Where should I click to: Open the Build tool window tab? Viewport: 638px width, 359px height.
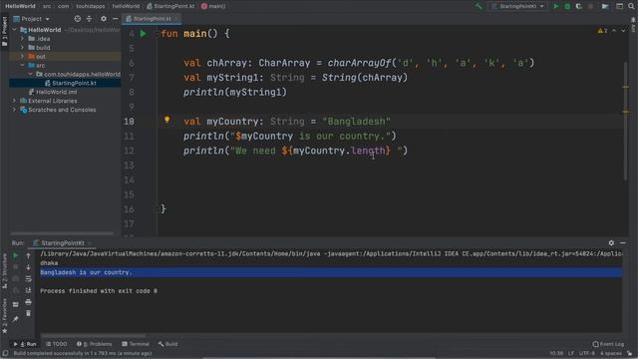[x=167, y=344]
